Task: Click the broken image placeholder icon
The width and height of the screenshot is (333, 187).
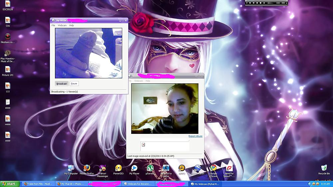Action: [x=143, y=144]
